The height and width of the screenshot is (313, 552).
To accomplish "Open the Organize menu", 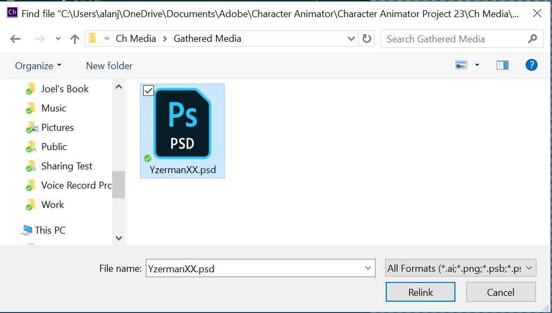I will click(39, 66).
